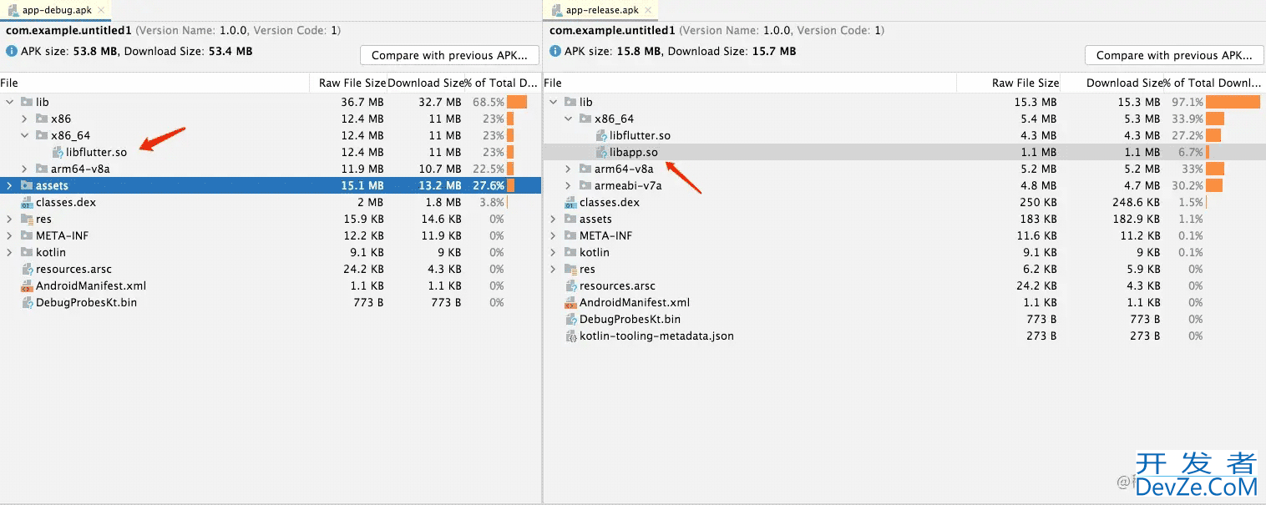Select kotlin-tooling-metadata.json row

903,336
